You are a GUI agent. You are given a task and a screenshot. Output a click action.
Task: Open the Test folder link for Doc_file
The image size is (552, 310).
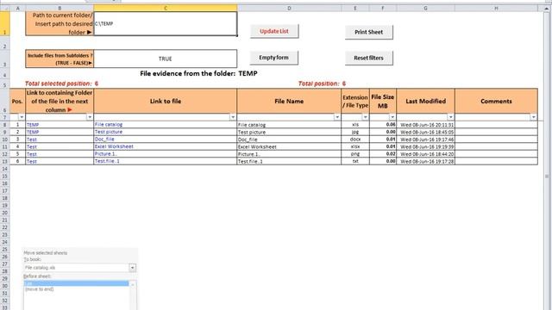pos(32,139)
